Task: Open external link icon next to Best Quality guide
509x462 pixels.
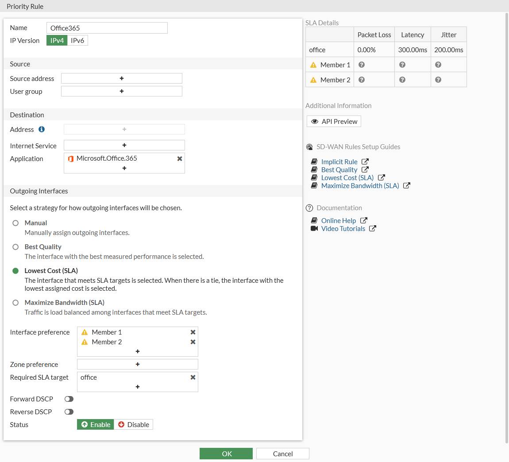Action: [365, 169]
